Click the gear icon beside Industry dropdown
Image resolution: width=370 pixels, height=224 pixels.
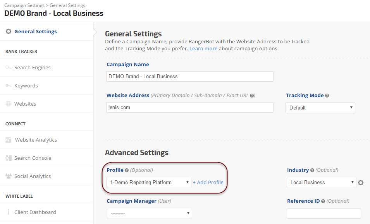pos(361,183)
